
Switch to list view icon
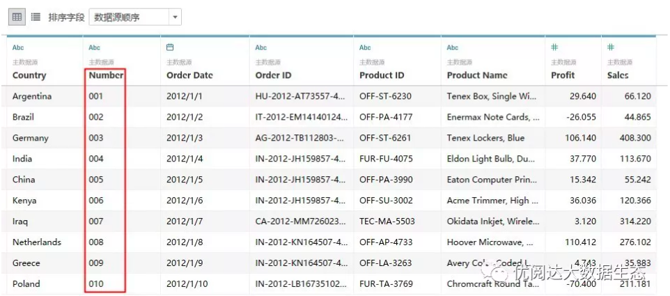click(36, 17)
